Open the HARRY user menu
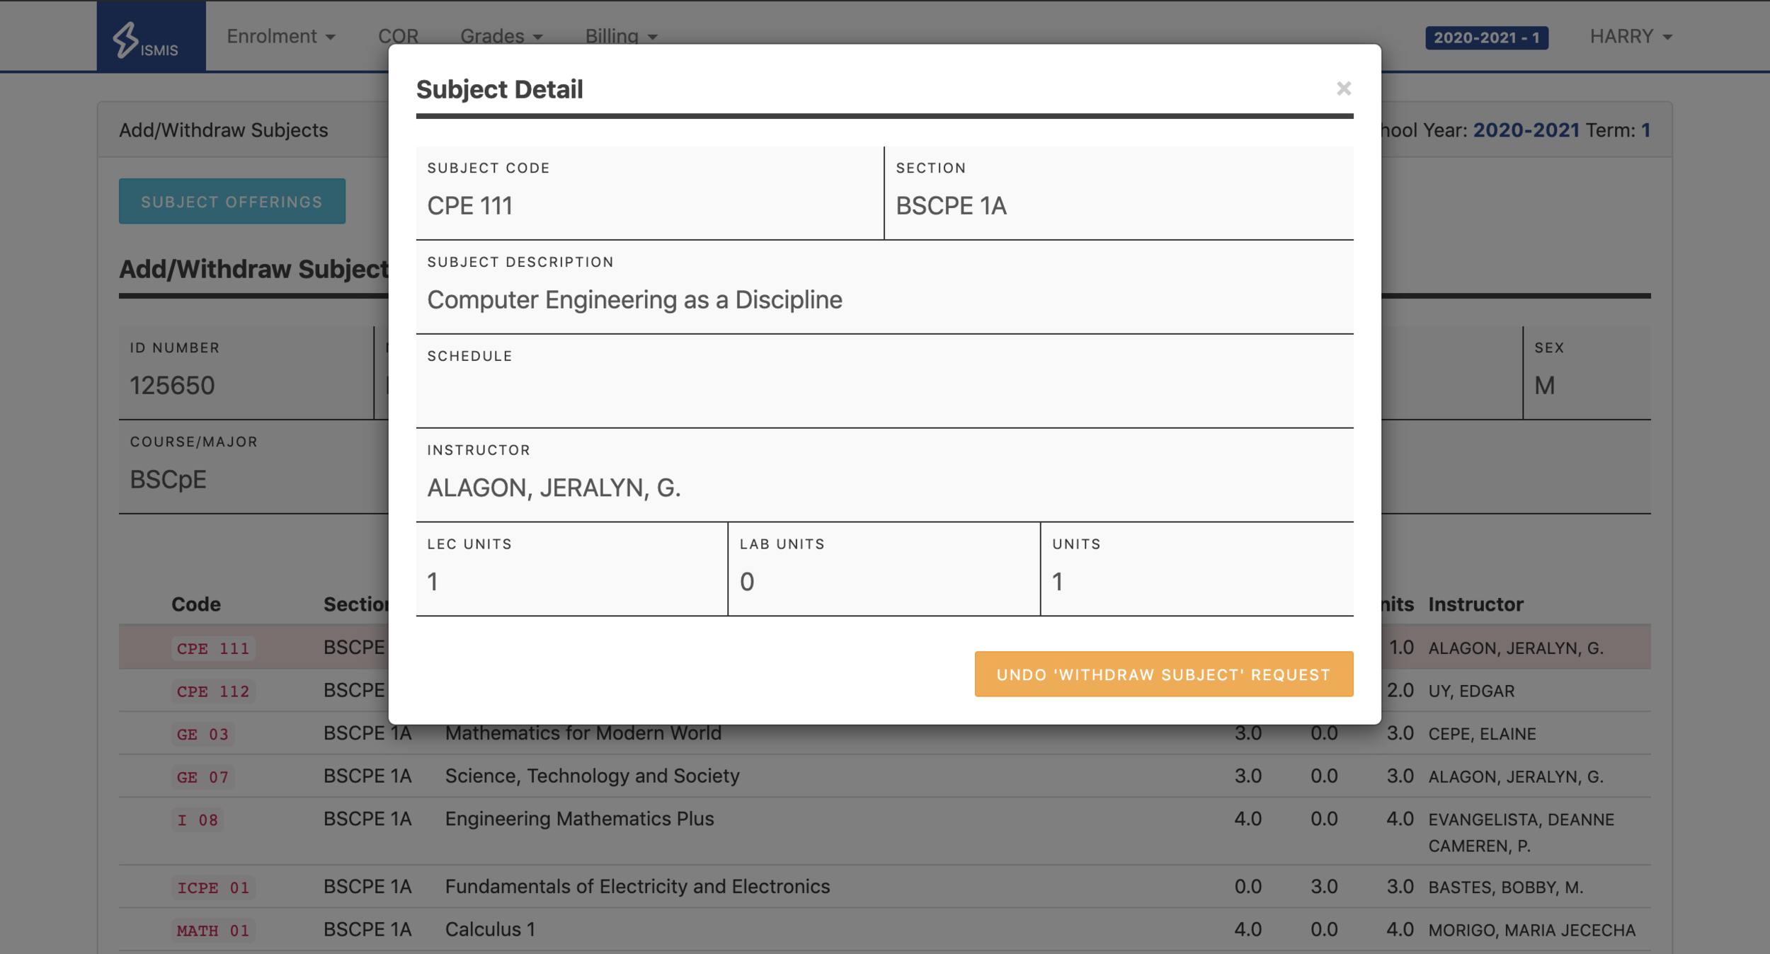Screen dimensions: 1770x954 [1631, 36]
